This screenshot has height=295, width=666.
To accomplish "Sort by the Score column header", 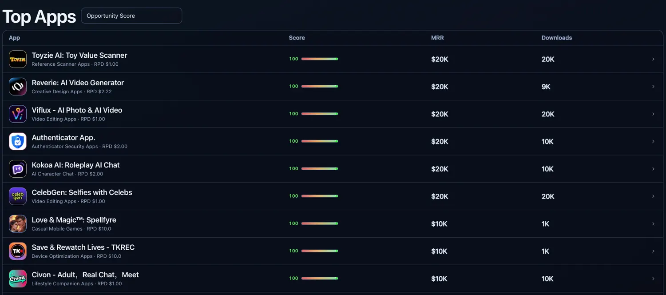I will tap(297, 38).
